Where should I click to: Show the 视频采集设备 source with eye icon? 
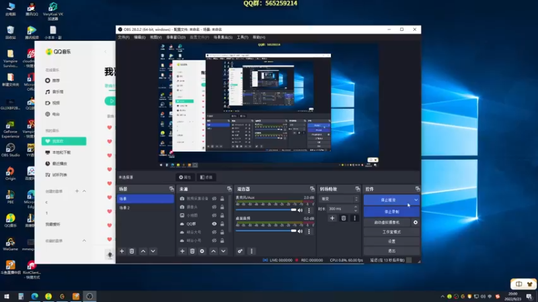click(x=214, y=199)
